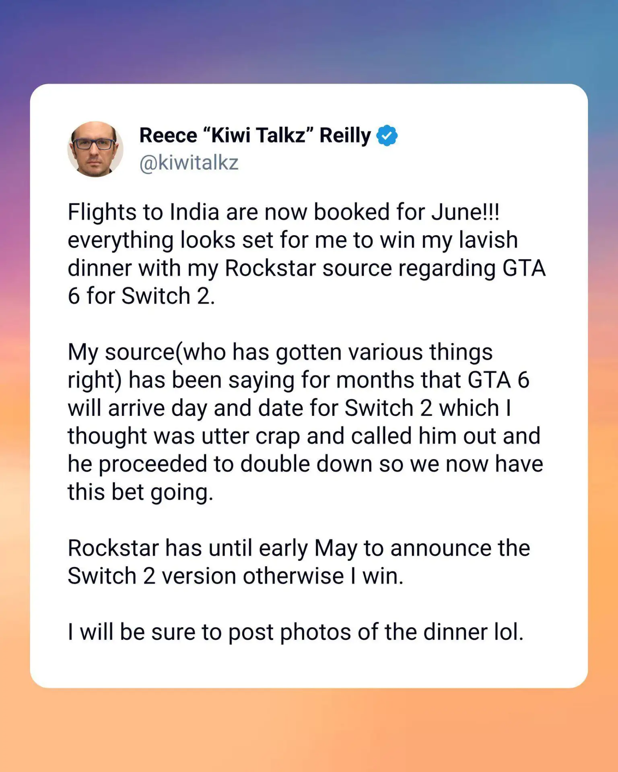618x772 pixels.
Task: Click the word "everything" starting second line
Action: coord(120,240)
